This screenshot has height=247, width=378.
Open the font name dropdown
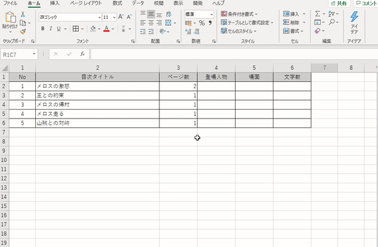click(100, 18)
